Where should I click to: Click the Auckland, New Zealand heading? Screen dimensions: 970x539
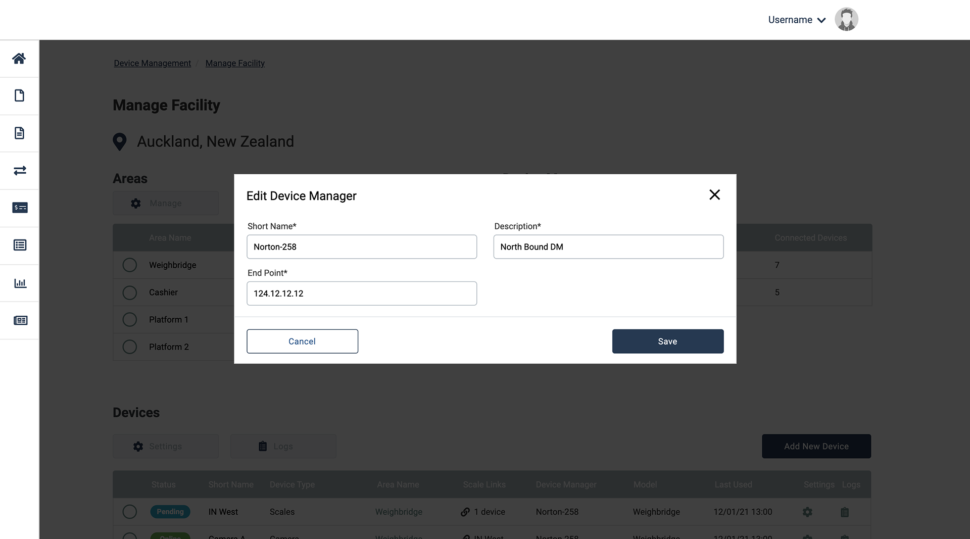pyautogui.click(x=215, y=141)
